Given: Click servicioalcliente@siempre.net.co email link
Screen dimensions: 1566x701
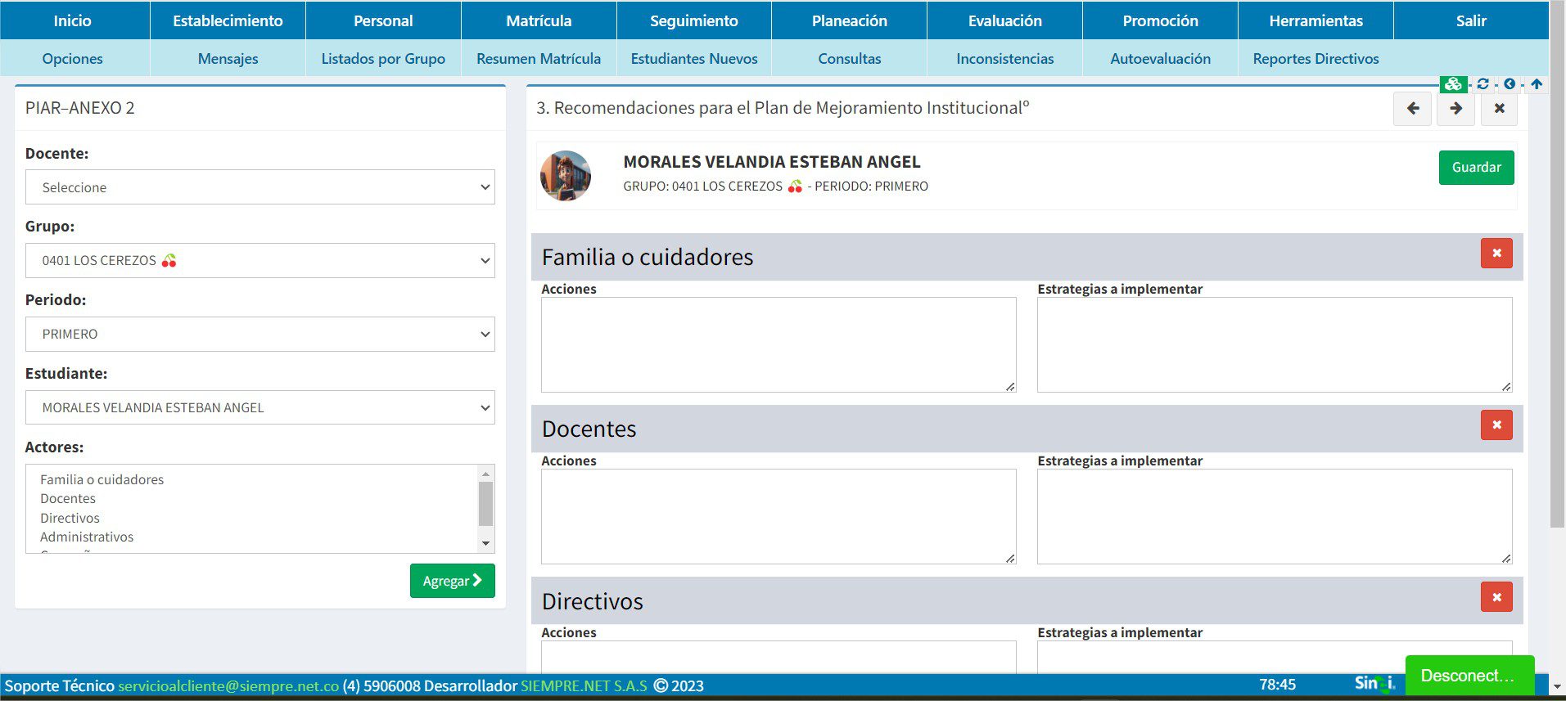Looking at the screenshot, I should click(228, 685).
